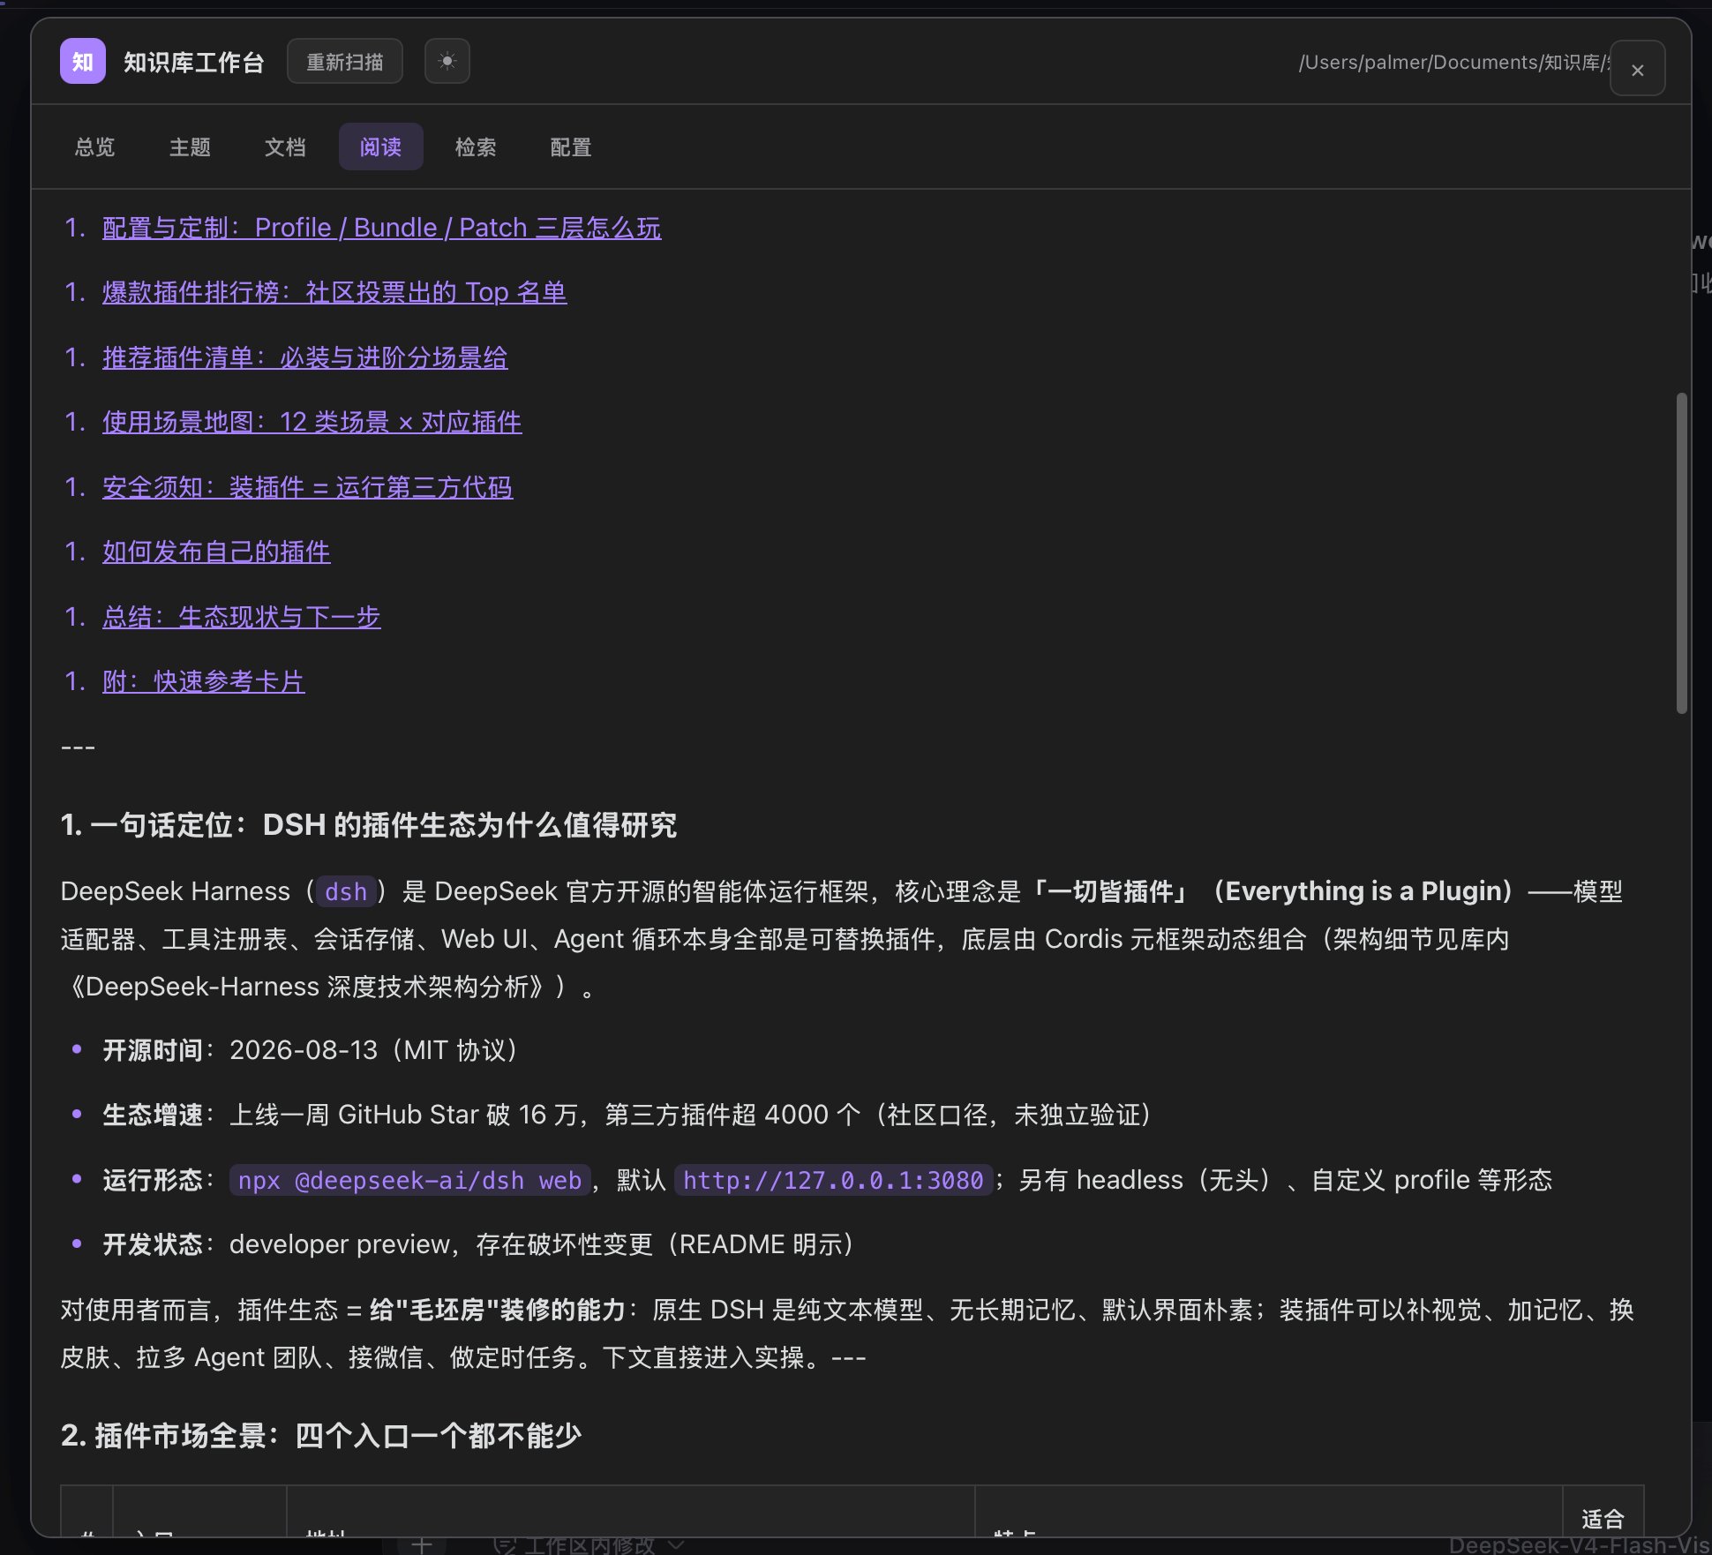
Task: Click heading 2. 插件市场全景
Action: point(321,1435)
